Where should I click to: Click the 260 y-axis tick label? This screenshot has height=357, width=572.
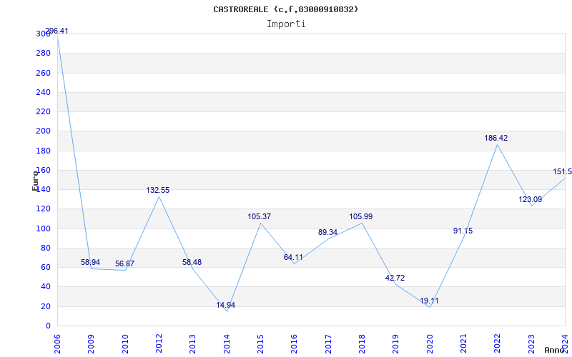pos(44,73)
